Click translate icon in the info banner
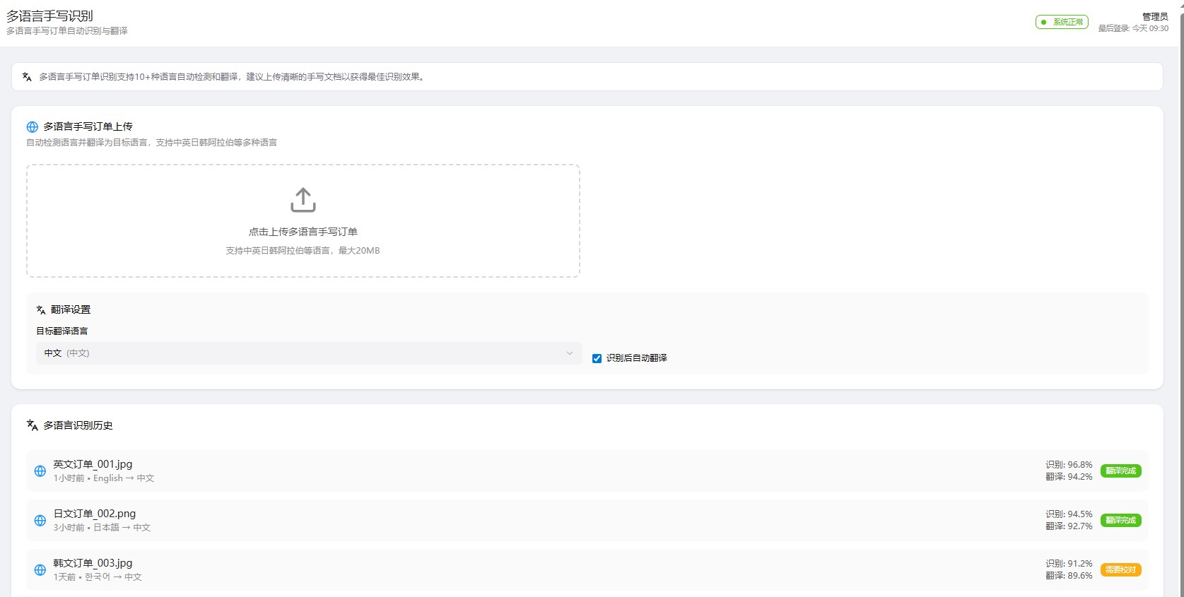1184x597 pixels. pyautogui.click(x=27, y=77)
